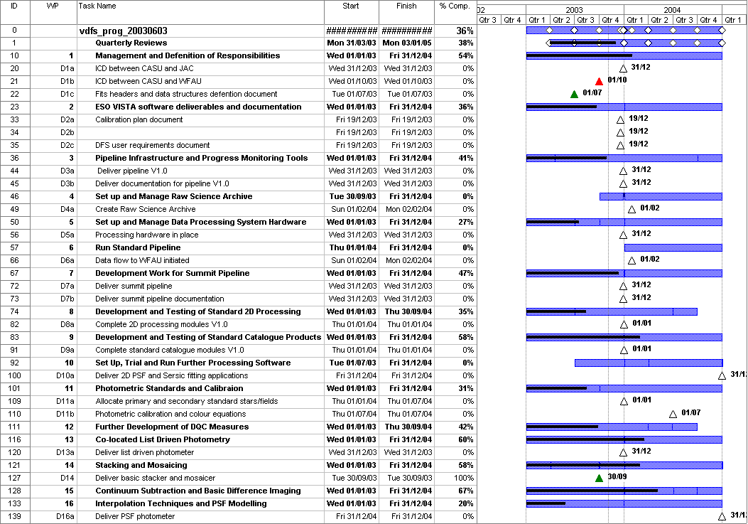Click the Start column header
Viewport: 748px width, 524px height.
(351, 6)
